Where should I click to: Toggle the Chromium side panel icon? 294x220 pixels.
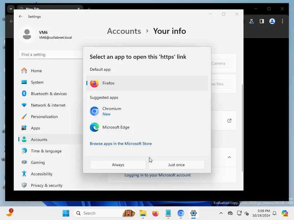tap(262, 21)
